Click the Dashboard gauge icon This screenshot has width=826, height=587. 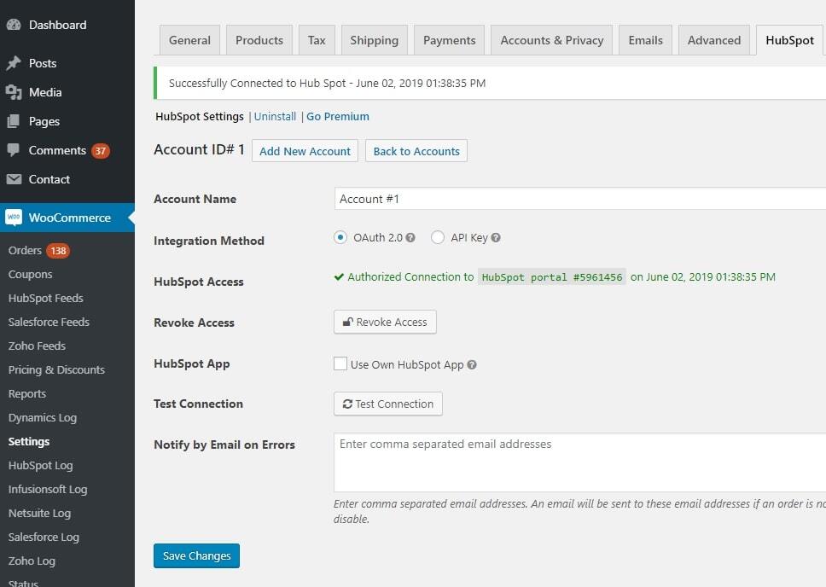coord(14,25)
